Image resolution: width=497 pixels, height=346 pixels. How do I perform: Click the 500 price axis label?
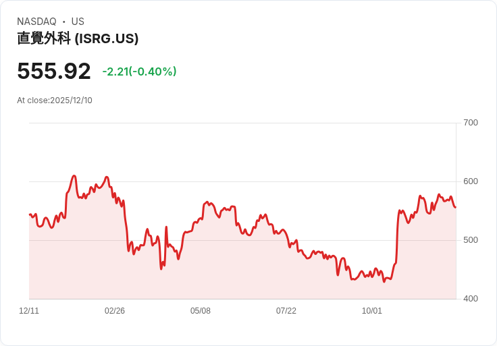[x=471, y=240]
